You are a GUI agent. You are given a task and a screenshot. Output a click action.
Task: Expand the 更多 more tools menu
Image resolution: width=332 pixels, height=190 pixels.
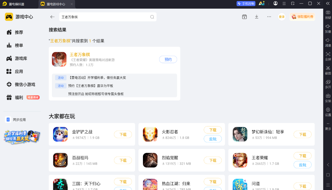[x=328, y=126]
